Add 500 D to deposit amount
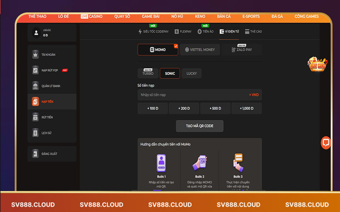Screen dimensions: 340x212 [215, 109]
